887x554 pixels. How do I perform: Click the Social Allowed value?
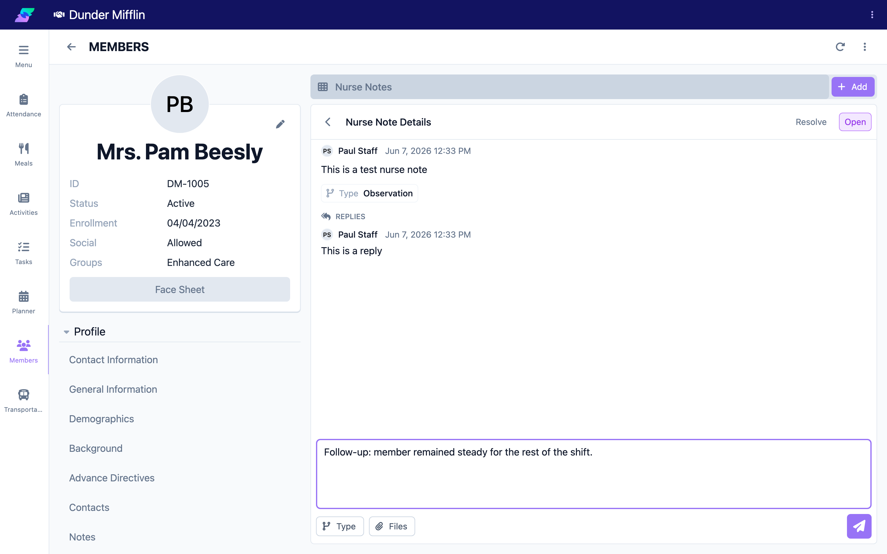[184, 243]
